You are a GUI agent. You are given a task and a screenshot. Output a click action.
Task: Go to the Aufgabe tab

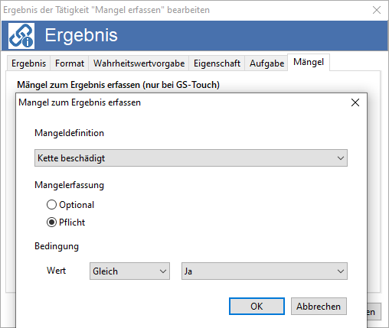pos(266,63)
